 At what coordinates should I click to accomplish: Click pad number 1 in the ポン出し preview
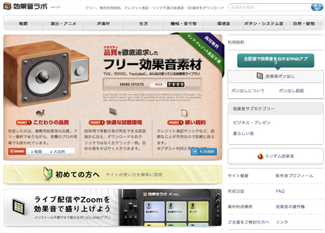(154, 211)
